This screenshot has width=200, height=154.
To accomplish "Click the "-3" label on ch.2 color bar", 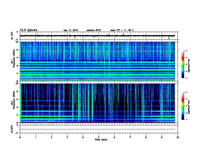I will 186,92.
